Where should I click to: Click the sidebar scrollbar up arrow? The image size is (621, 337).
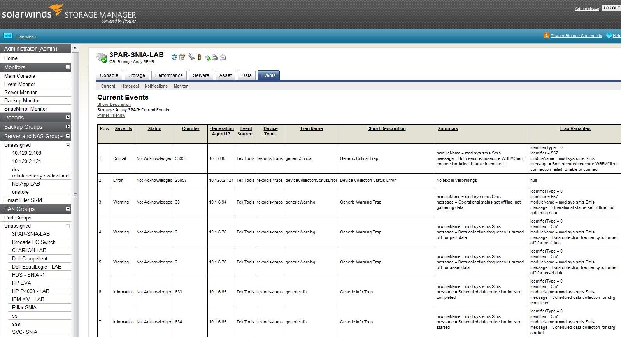pos(75,47)
